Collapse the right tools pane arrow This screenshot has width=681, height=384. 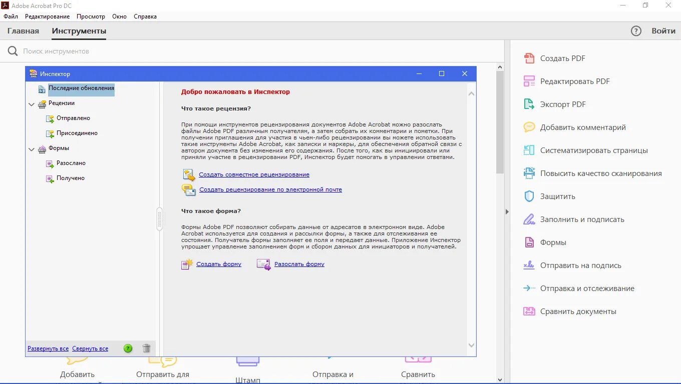click(507, 212)
